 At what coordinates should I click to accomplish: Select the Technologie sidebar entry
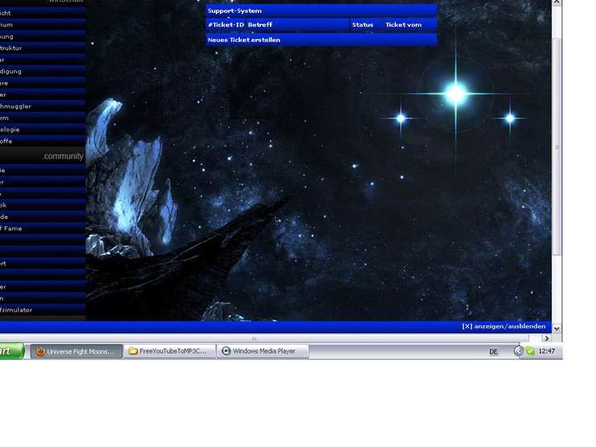coord(11,129)
